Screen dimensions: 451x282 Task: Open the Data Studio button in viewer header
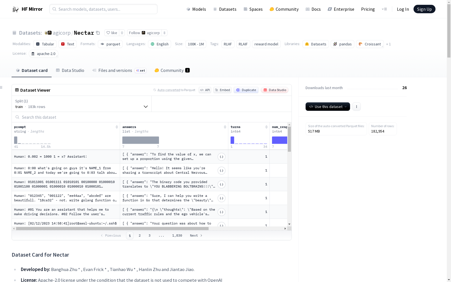point(275,90)
